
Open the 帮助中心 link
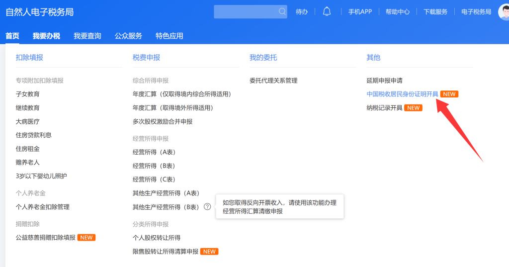click(x=398, y=12)
